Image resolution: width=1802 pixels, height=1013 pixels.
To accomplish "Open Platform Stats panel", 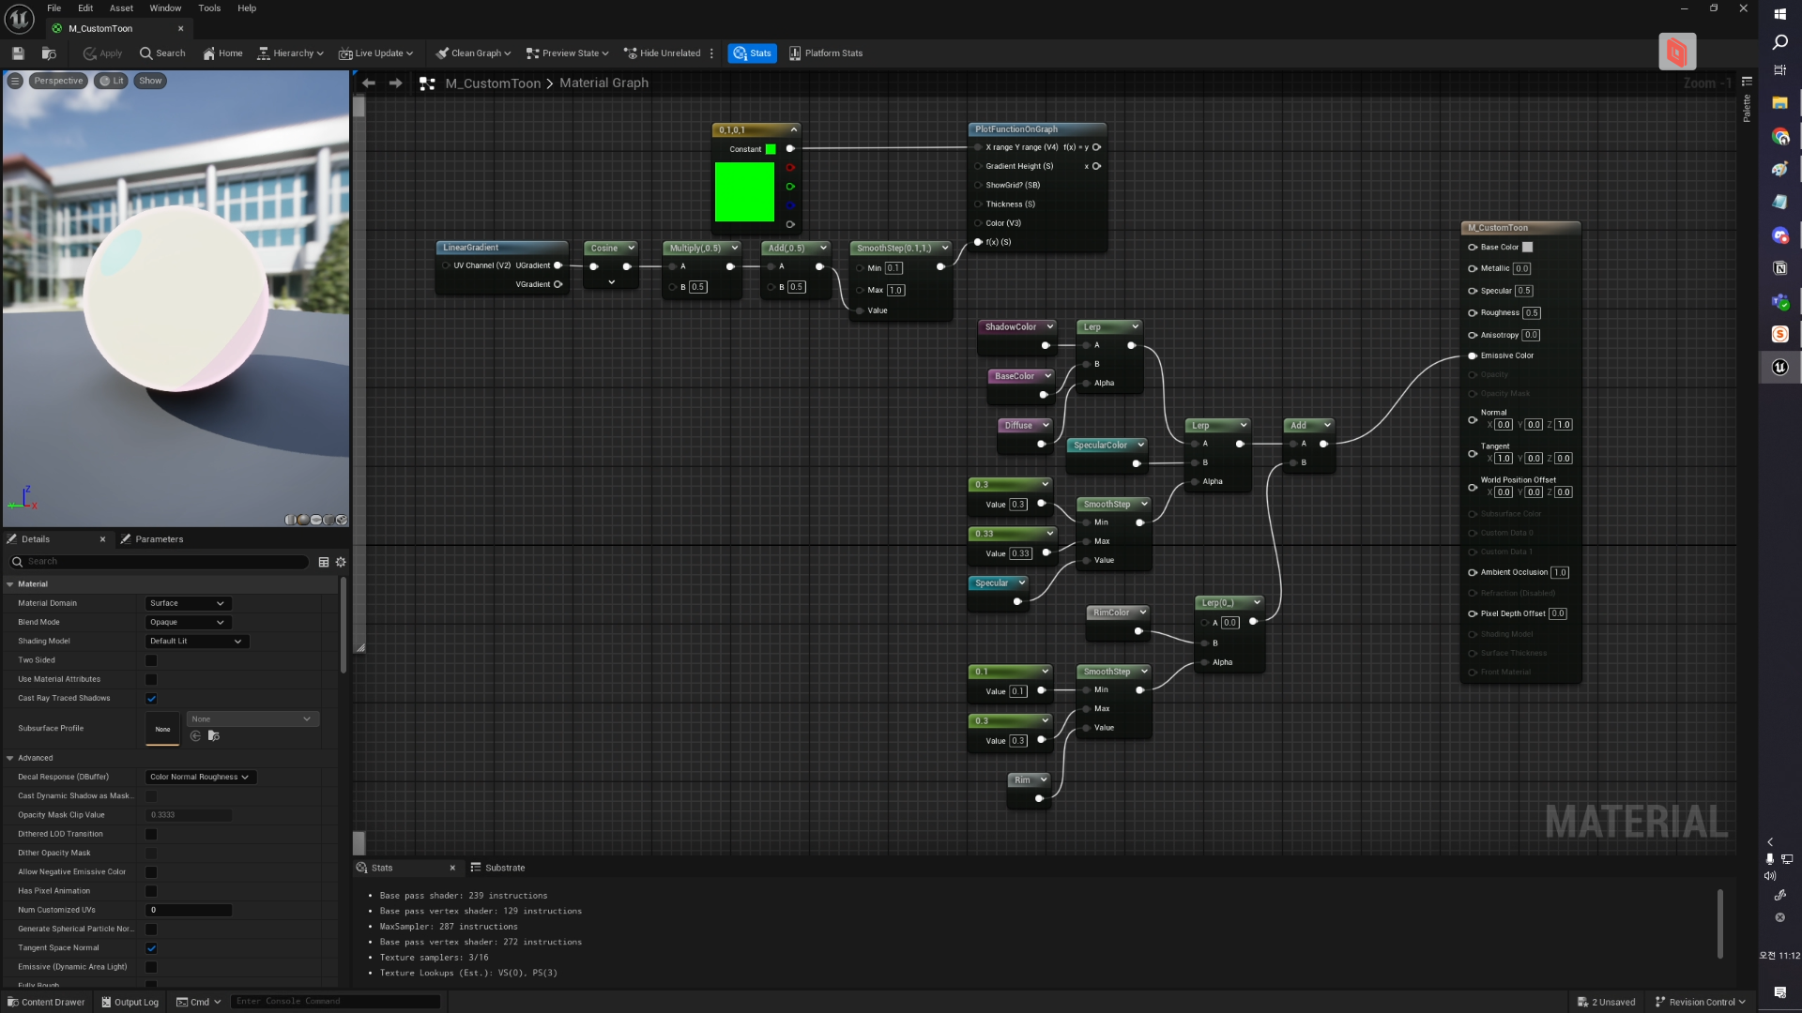I will 825,53.
